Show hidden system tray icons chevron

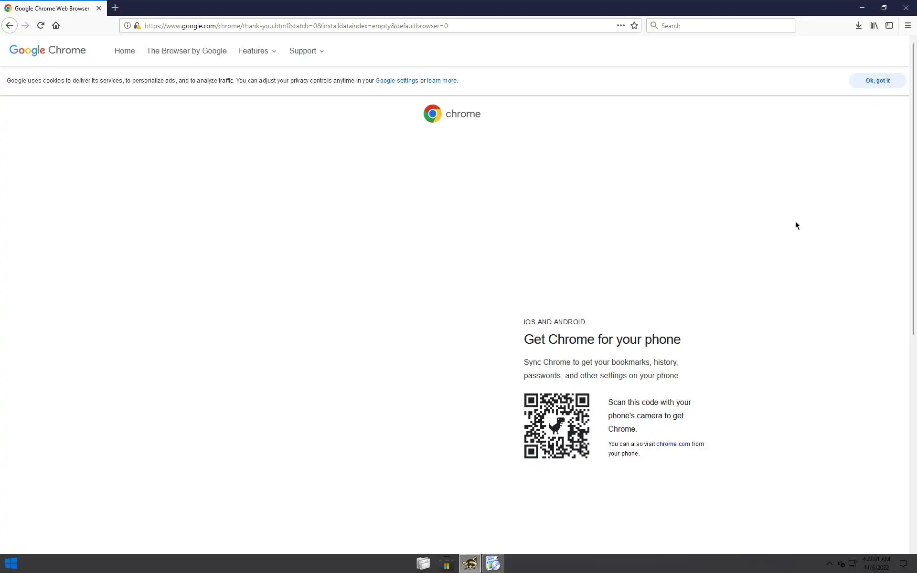pyautogui.click(x=829, y=563)
